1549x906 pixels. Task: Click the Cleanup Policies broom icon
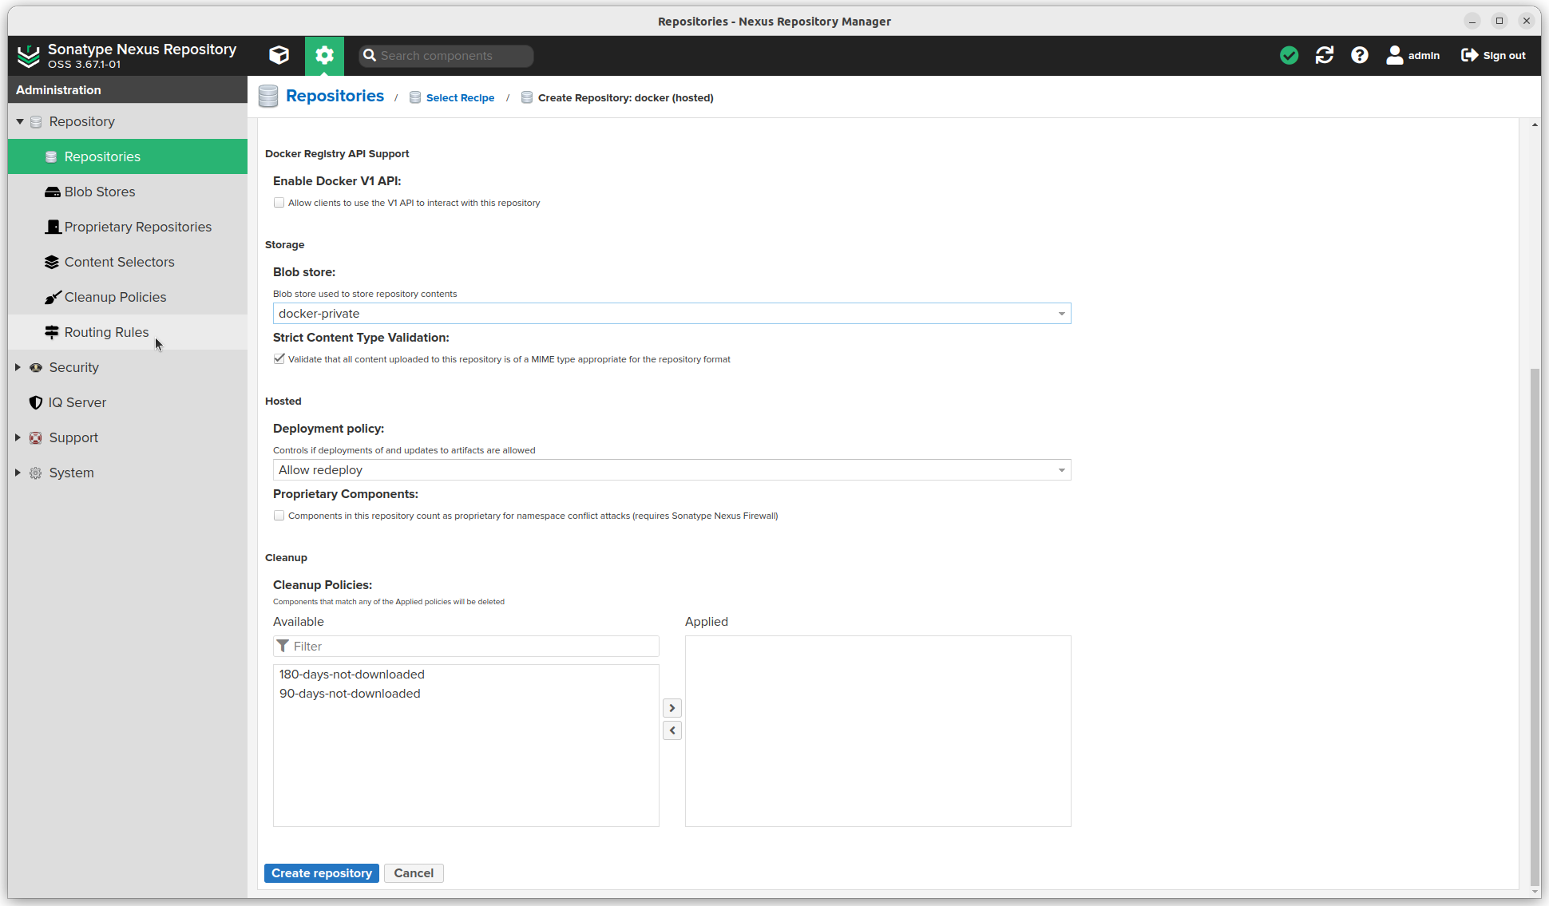53,297
